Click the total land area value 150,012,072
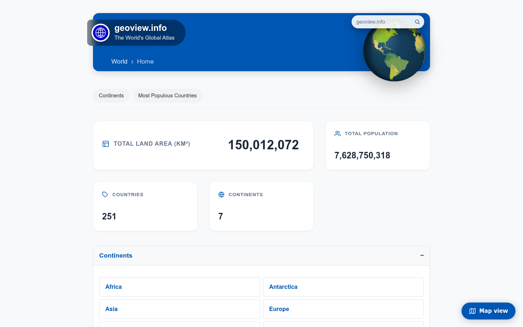The width and height of the screenshot is (523, 327). pyautogui.click(x=263, y=145)
